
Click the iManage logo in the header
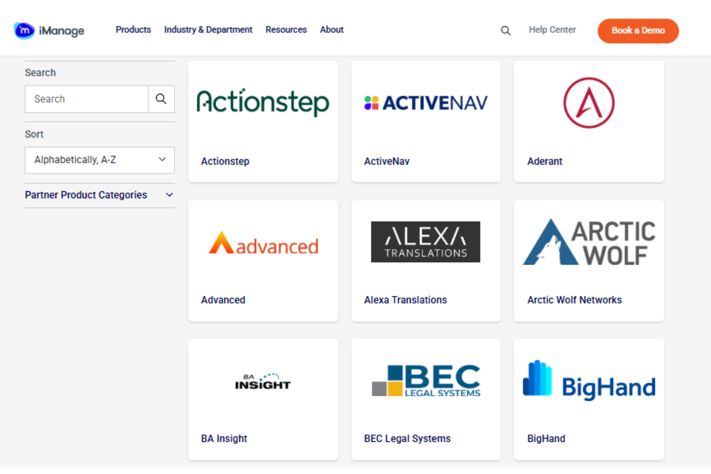click(x=48, y=30)
